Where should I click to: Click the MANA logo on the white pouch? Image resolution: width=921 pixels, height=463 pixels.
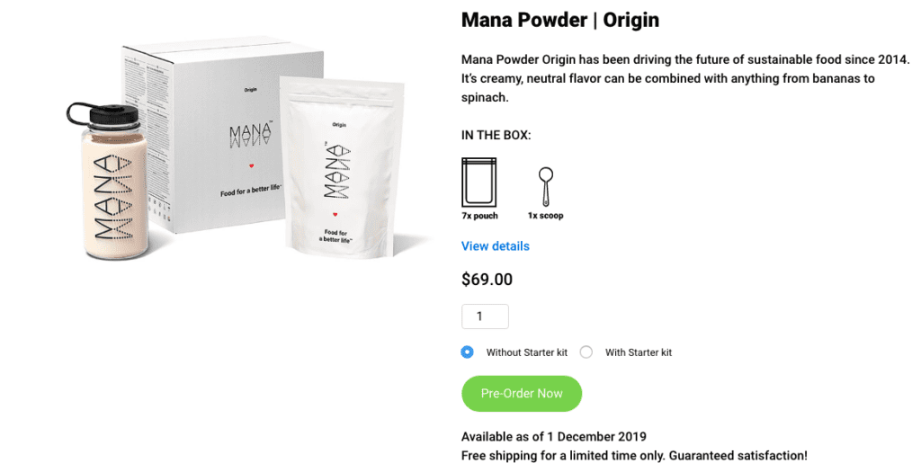tap(337, 171)
